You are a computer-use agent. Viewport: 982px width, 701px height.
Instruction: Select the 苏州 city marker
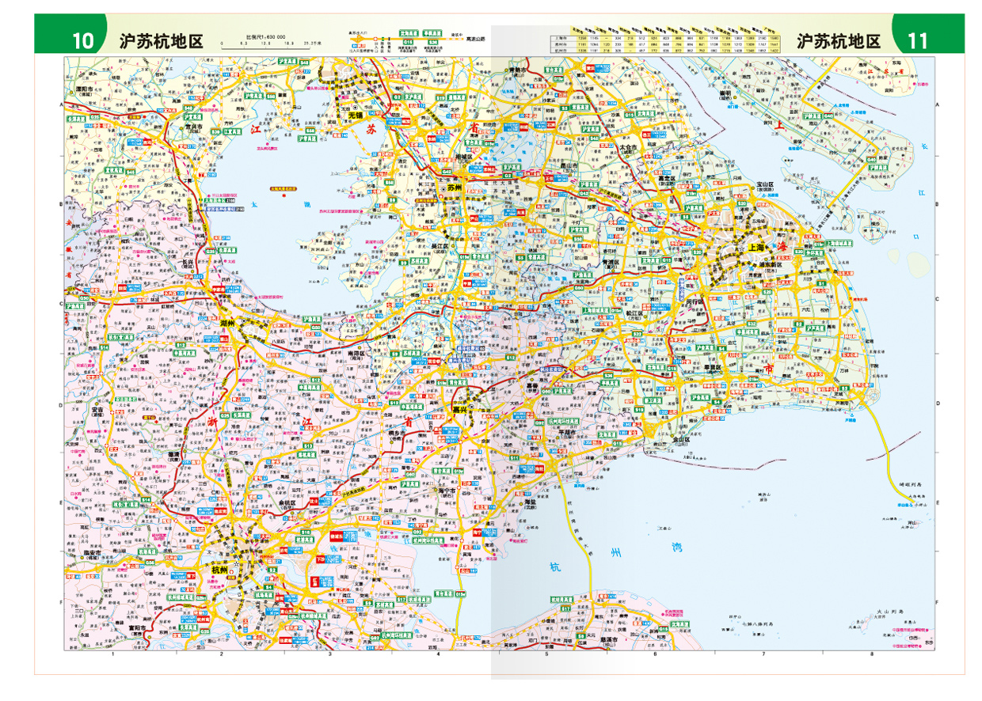click(453, 188)
